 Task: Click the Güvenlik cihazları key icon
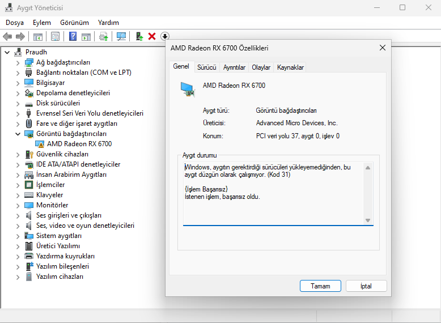pos(29,154)
